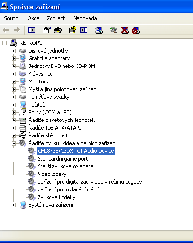Click speaker icon beside Zařízení pro ovládání médií
193x243 pixels.
(x=32, y=189)
